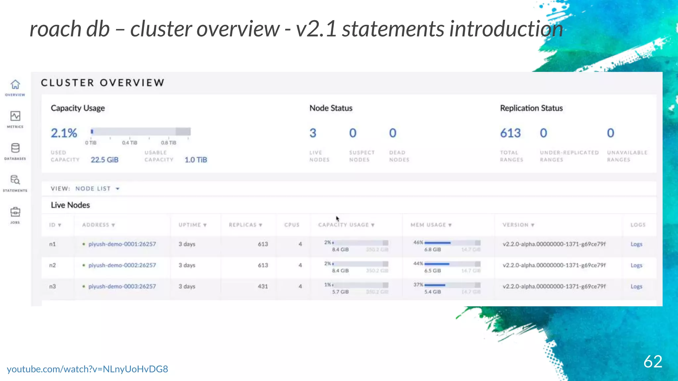Click the dead nodes count 0
This screenshot has height=381, width=678.
[393, 133]
